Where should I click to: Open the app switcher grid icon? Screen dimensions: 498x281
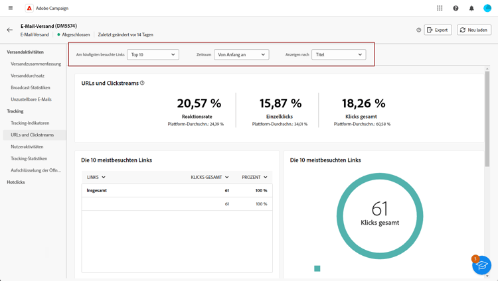tap(440, 8)
